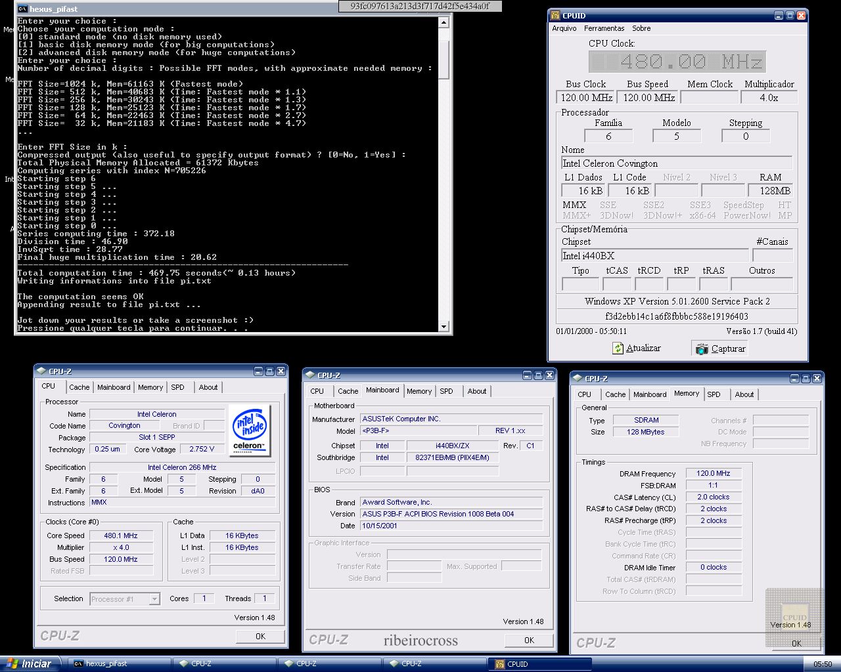Open the Iniciar start menu
This screenshot has width=841, height=672.
click(x=29, y=664)
